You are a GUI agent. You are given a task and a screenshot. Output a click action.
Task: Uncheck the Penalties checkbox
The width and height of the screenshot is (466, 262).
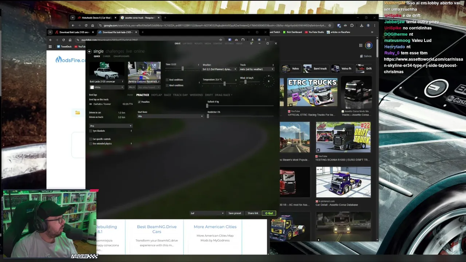click(139, 102)
